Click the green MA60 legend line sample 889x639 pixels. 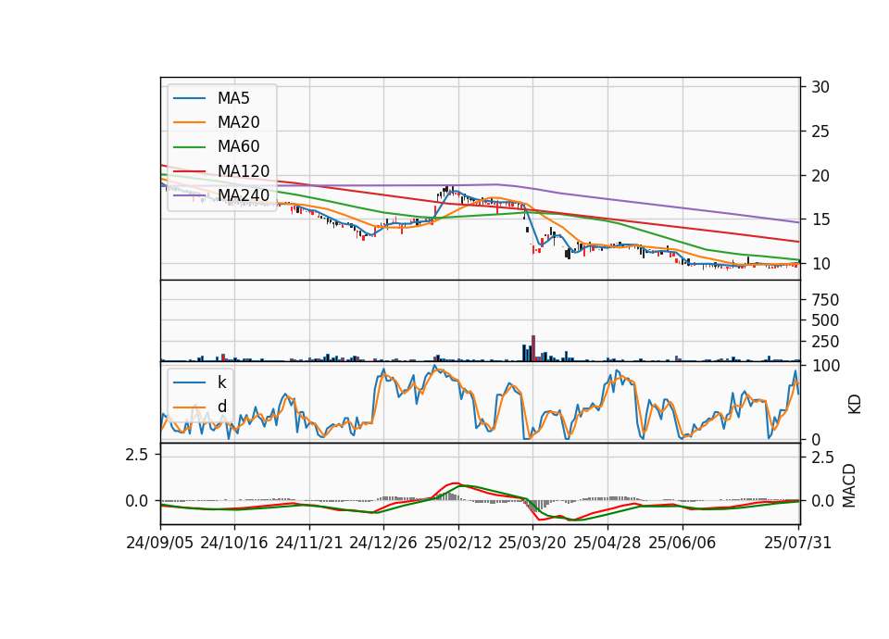(x=189, y=147)
